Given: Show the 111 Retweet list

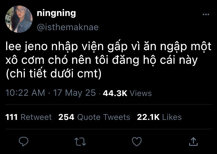Looking at the screenshot, I should pyautogui.click(x=29, y=117).
